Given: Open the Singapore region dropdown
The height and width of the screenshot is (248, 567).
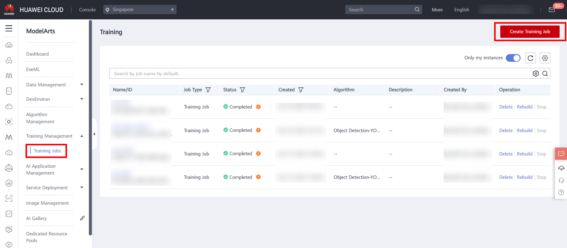Looking at the screenshot, I should click(x=140, y=10).
